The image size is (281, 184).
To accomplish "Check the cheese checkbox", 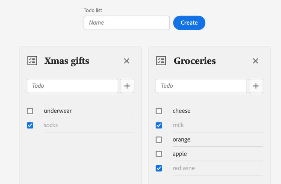I will [159, 111].
